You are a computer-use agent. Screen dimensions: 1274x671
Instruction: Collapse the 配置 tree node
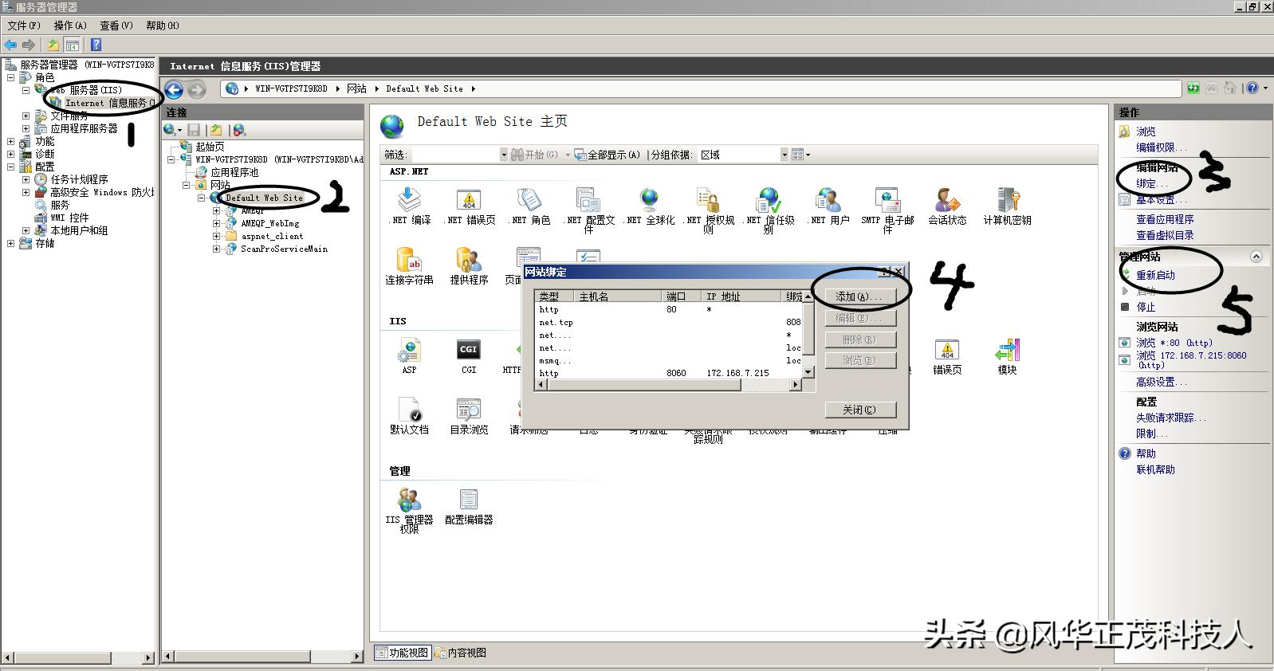pyautogui.click(x=10, y=167)
